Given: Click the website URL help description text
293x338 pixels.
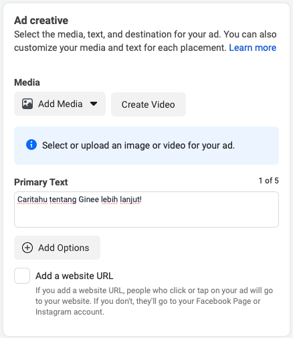Looking at the screenshot, I should coord(154,301).
